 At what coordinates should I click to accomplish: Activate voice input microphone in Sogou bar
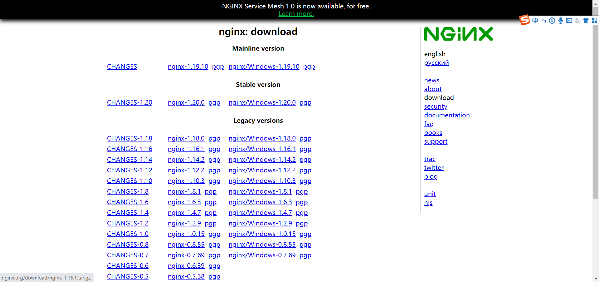click(561, 21)
